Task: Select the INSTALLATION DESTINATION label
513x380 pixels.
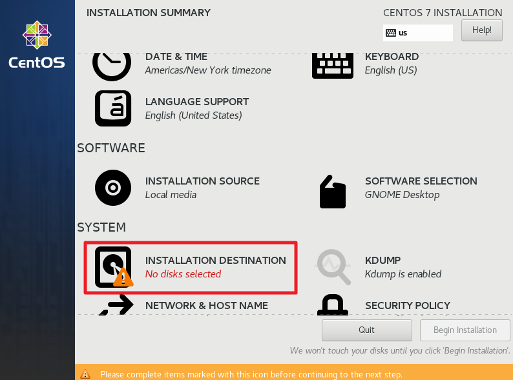Action: coord(216,261)
